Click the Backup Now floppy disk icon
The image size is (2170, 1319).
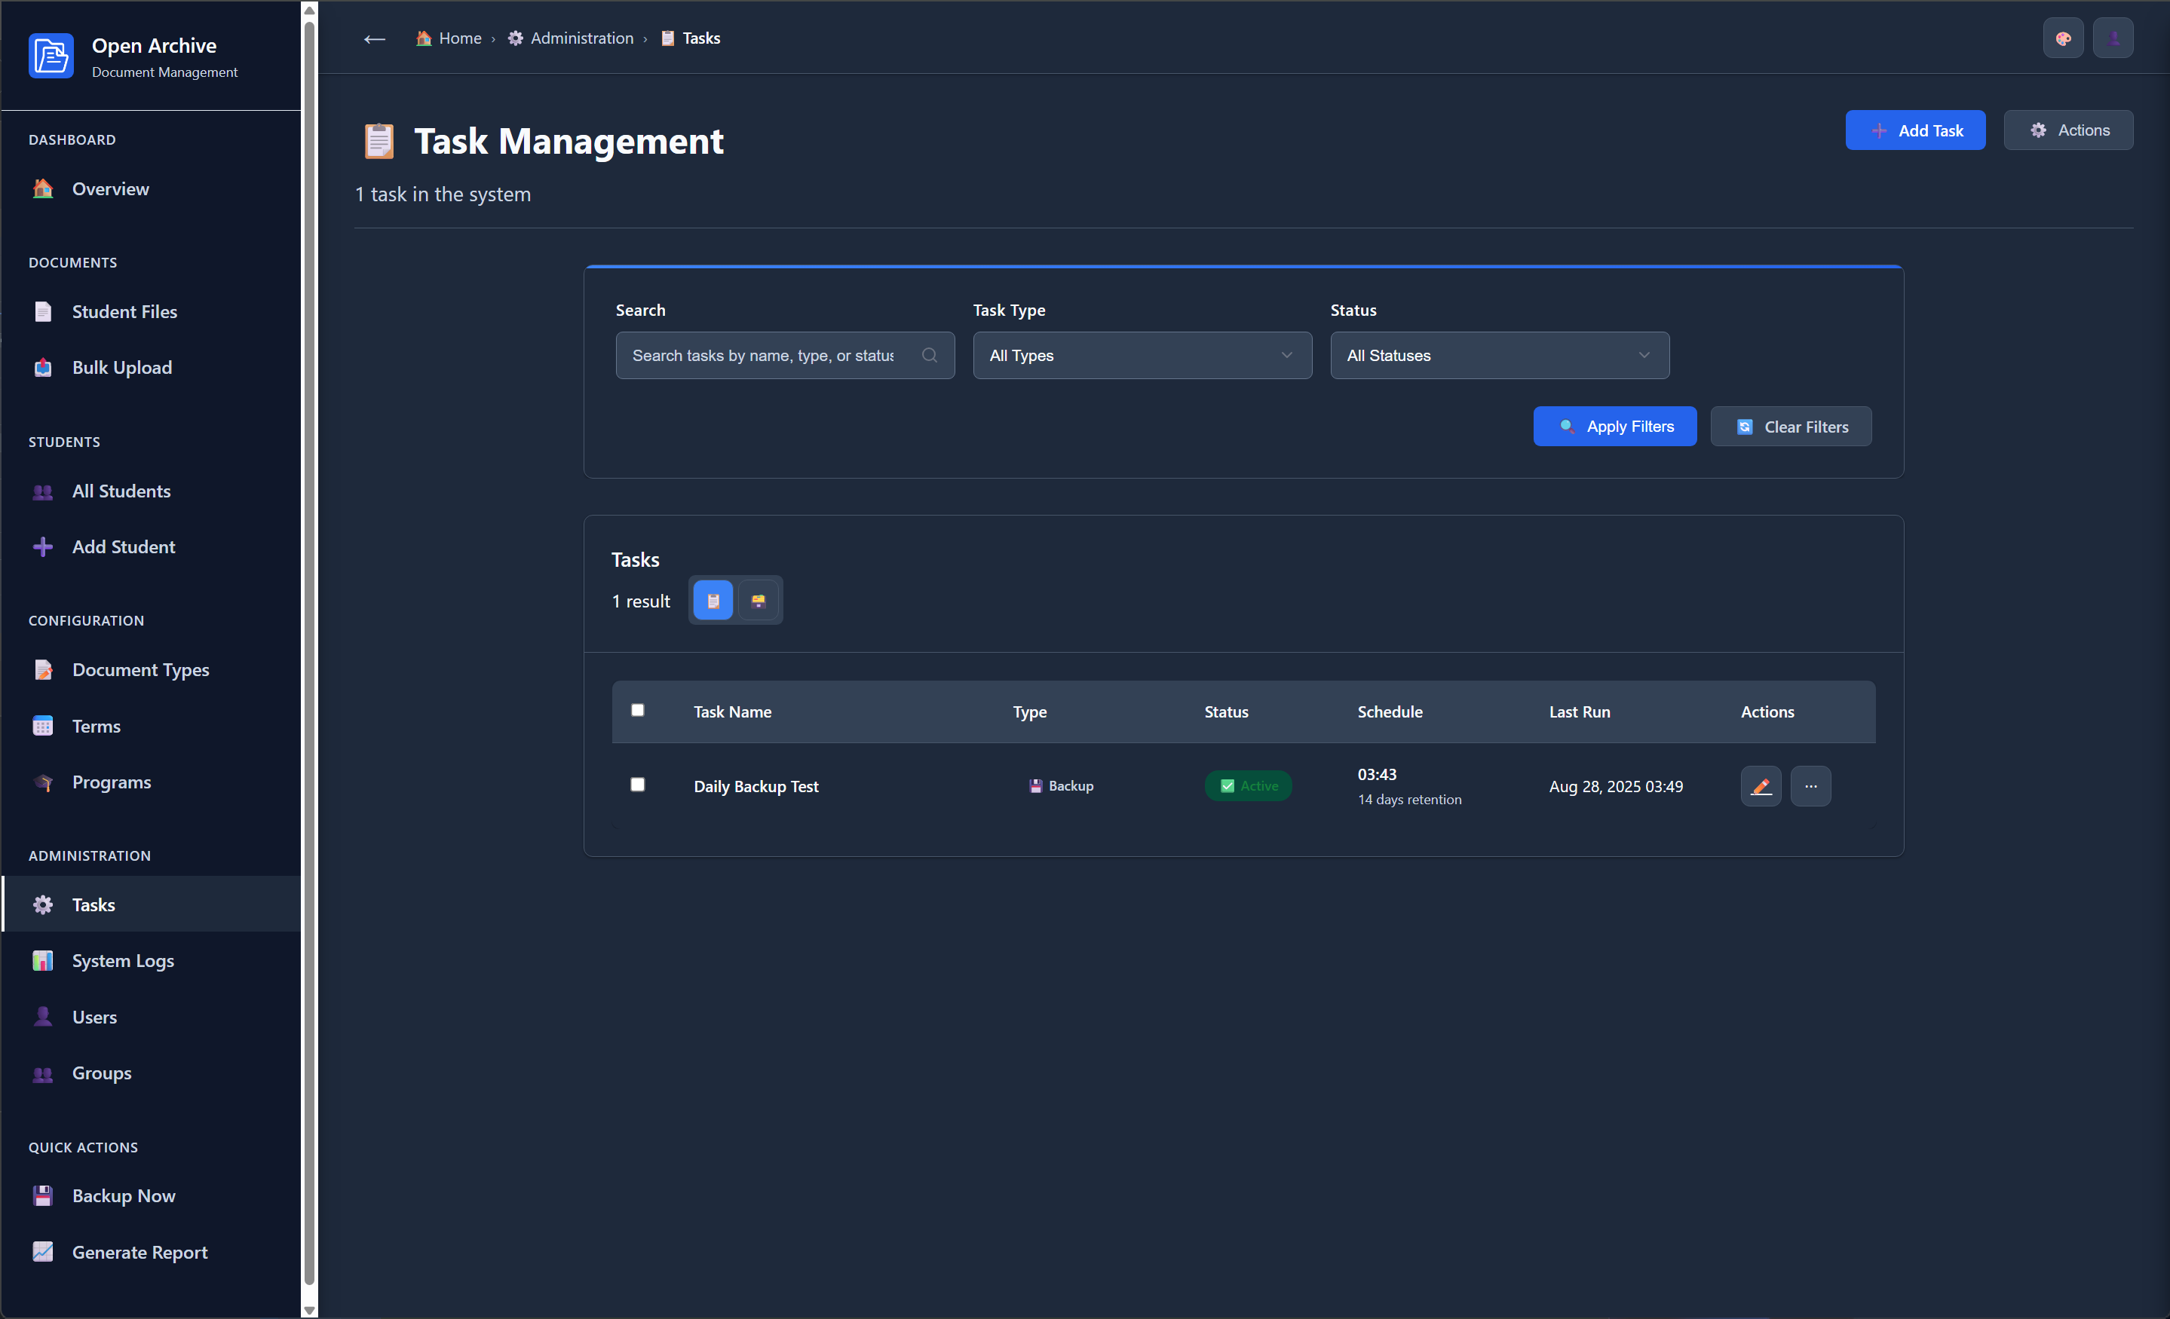[42, 1195]
